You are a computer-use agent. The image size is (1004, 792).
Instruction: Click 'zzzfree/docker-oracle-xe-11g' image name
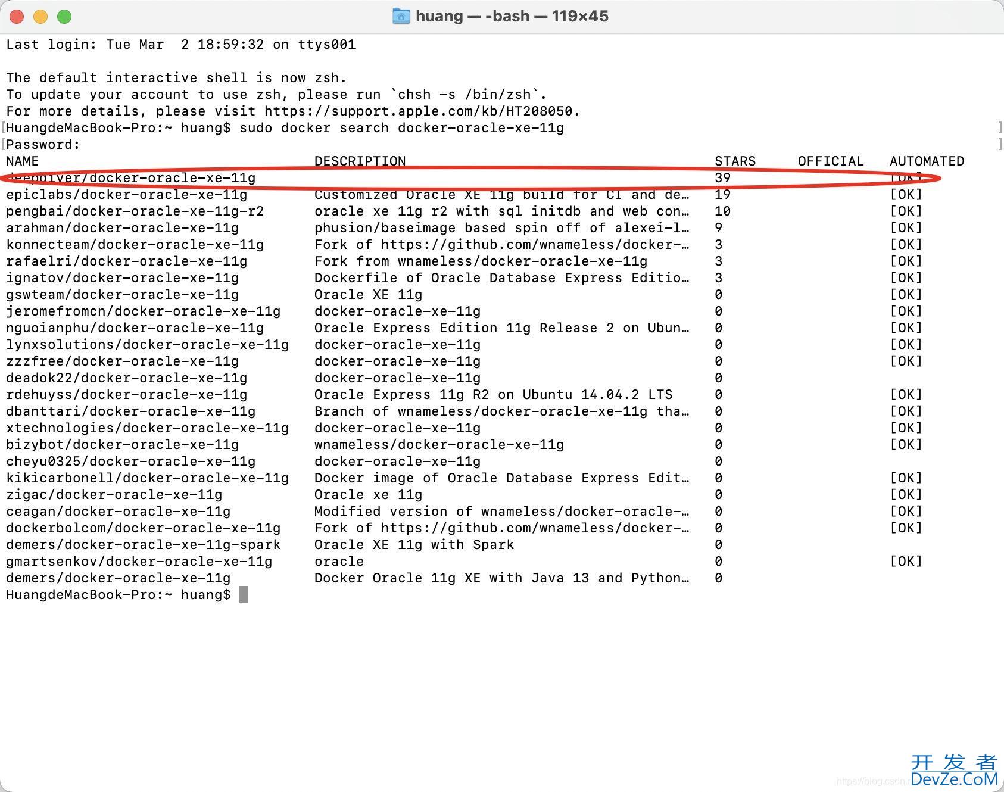tap(123, 361)
